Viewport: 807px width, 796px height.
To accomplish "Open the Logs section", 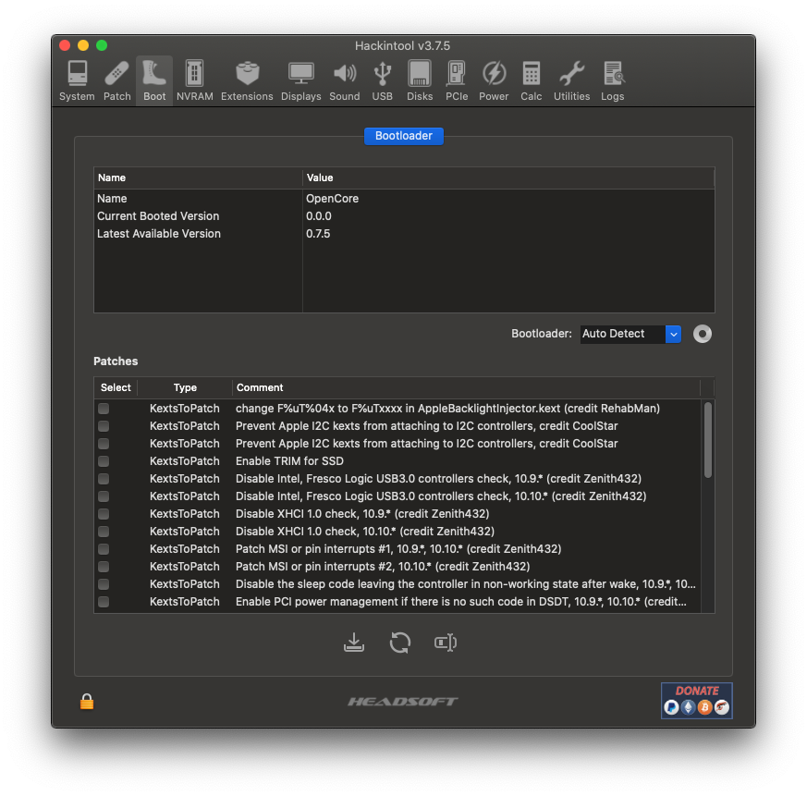I will pyautogui.click(x=612, y=80).
